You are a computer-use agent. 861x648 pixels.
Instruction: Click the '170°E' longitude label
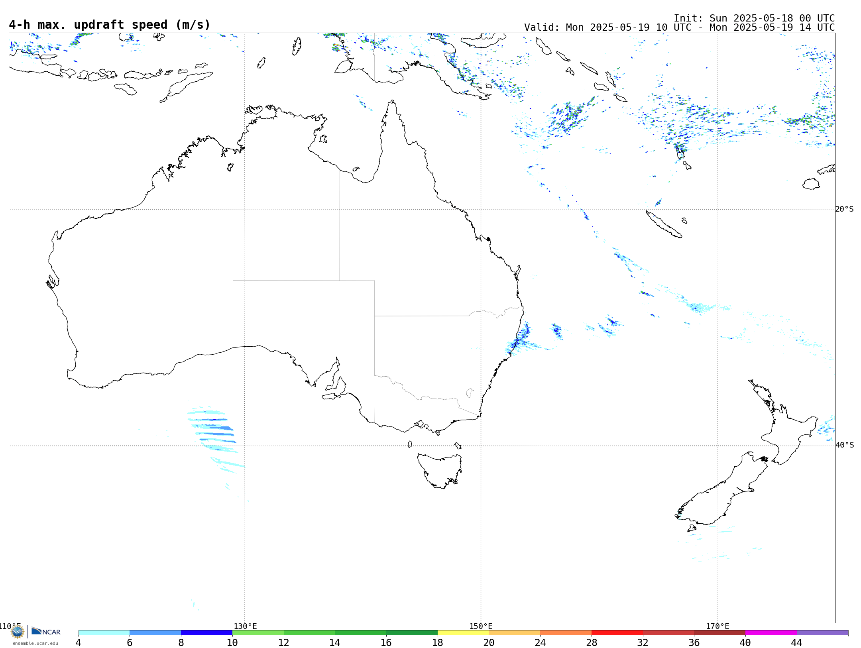(x=717, y=626)
